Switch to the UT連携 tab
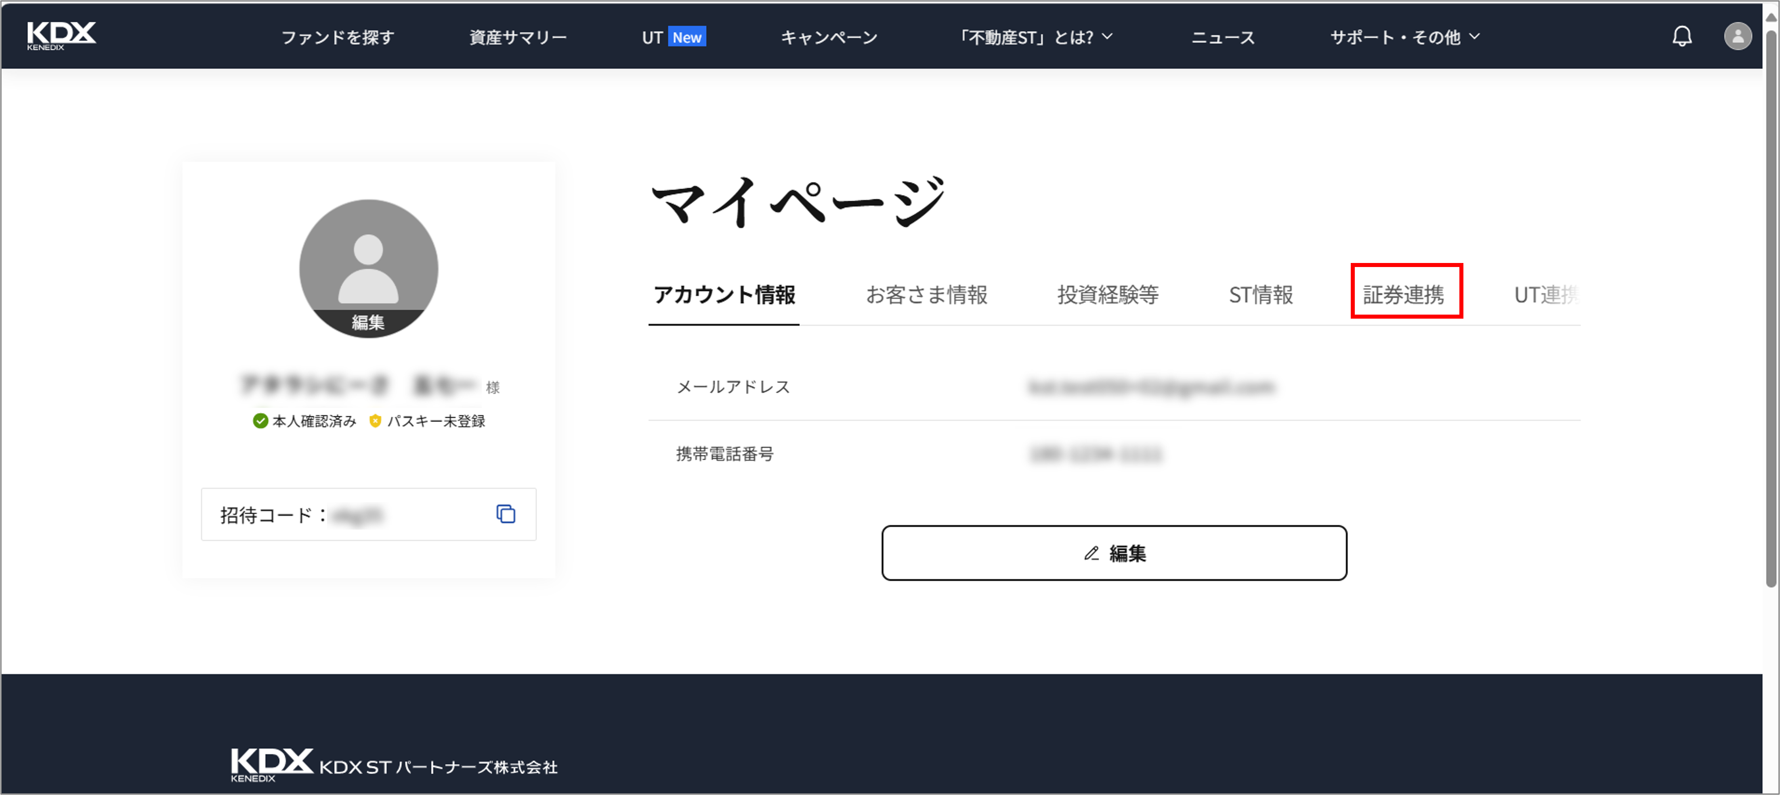The width and height of the screenshot is (1780, 795). 1547,295
